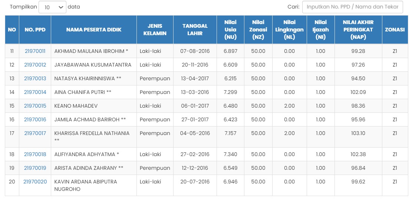The width and height of the screenshot is (412, 199).
Task: Open PPD number 21970016 link
Action: pyautogui.click(x=35, y=119)
